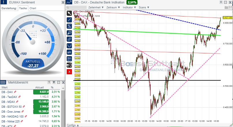
Task: Sort by the % column header
Action: click(52, 88)
